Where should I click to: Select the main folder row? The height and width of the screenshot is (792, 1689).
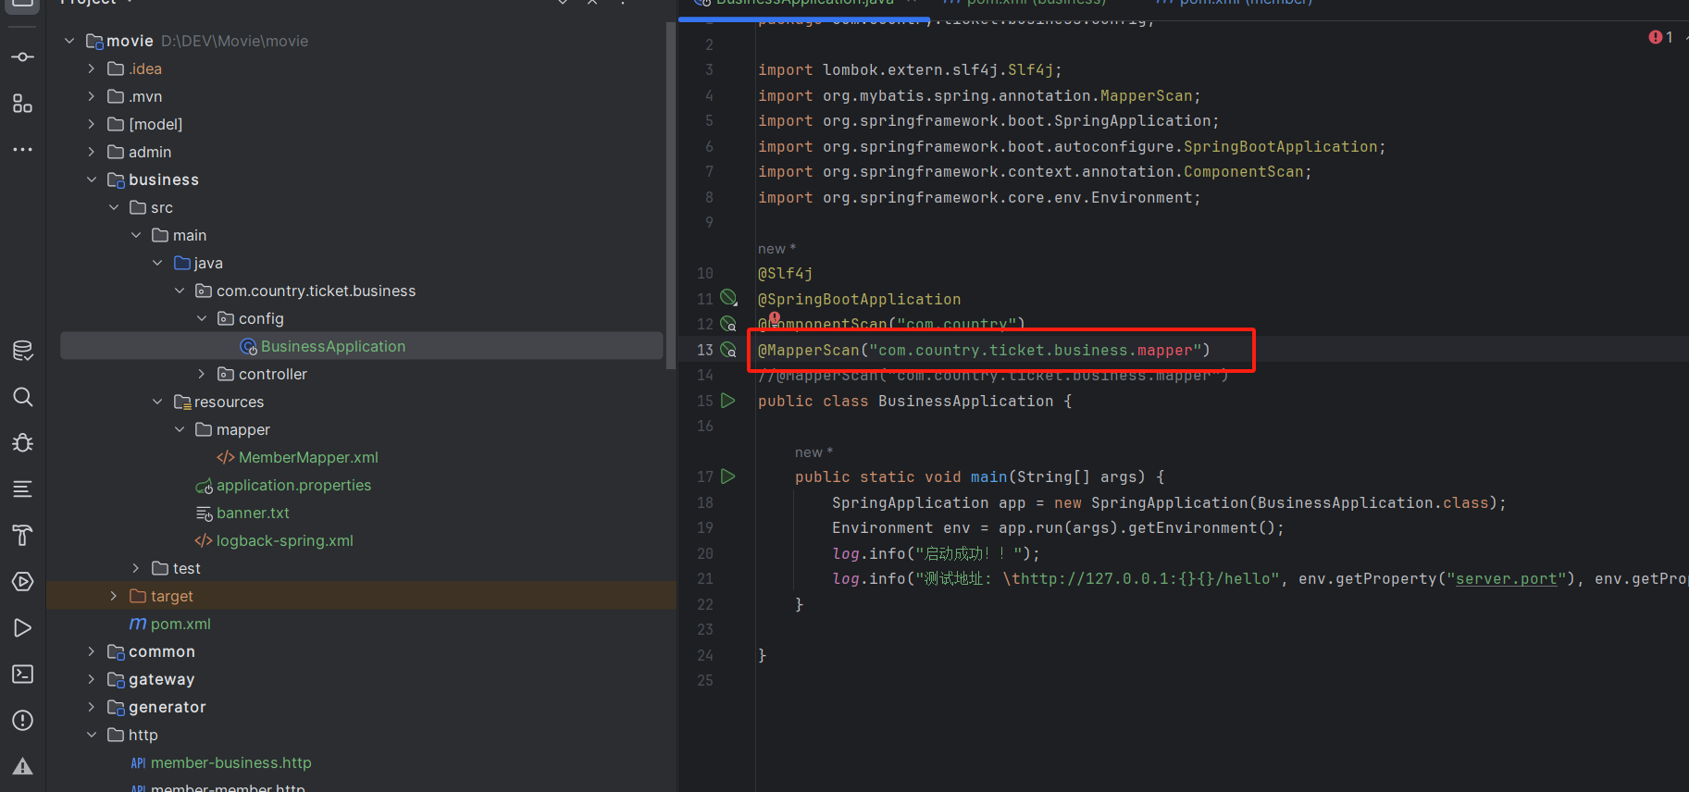coord(362,235)
